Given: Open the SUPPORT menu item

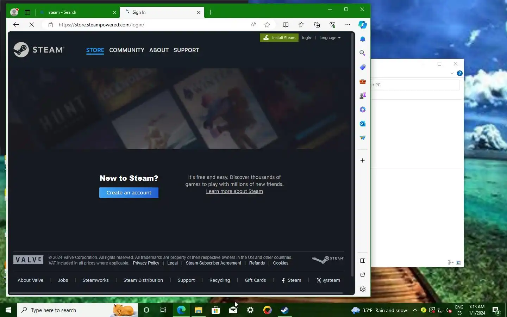Looking at the screenshot, I should pos(186,50).
